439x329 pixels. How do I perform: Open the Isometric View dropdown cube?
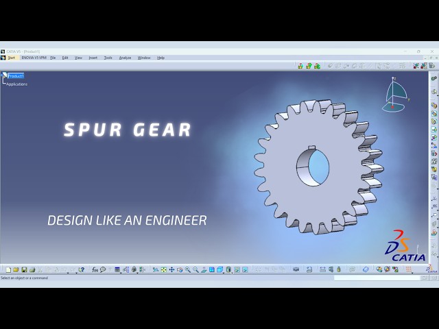click(220, 269)
